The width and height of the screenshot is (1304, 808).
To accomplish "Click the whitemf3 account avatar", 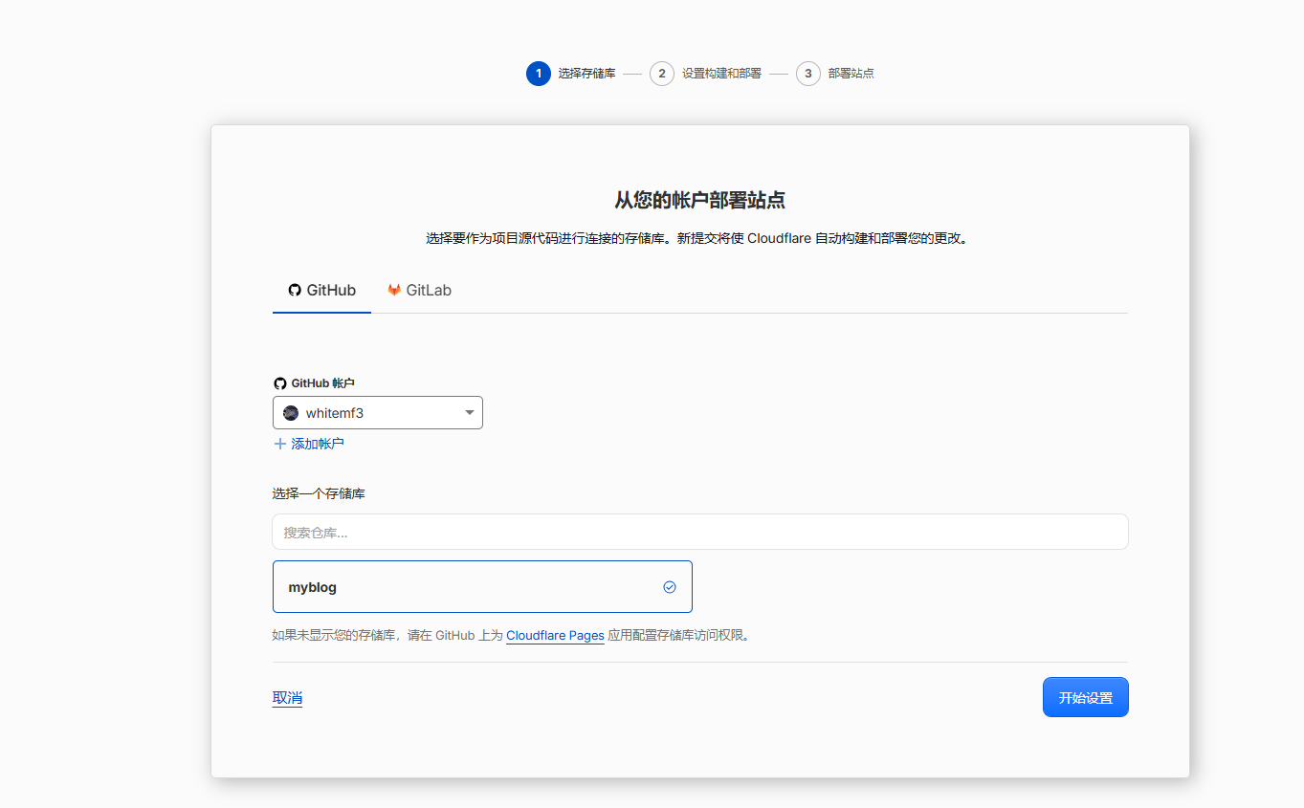I will click(x=291, y=413).
